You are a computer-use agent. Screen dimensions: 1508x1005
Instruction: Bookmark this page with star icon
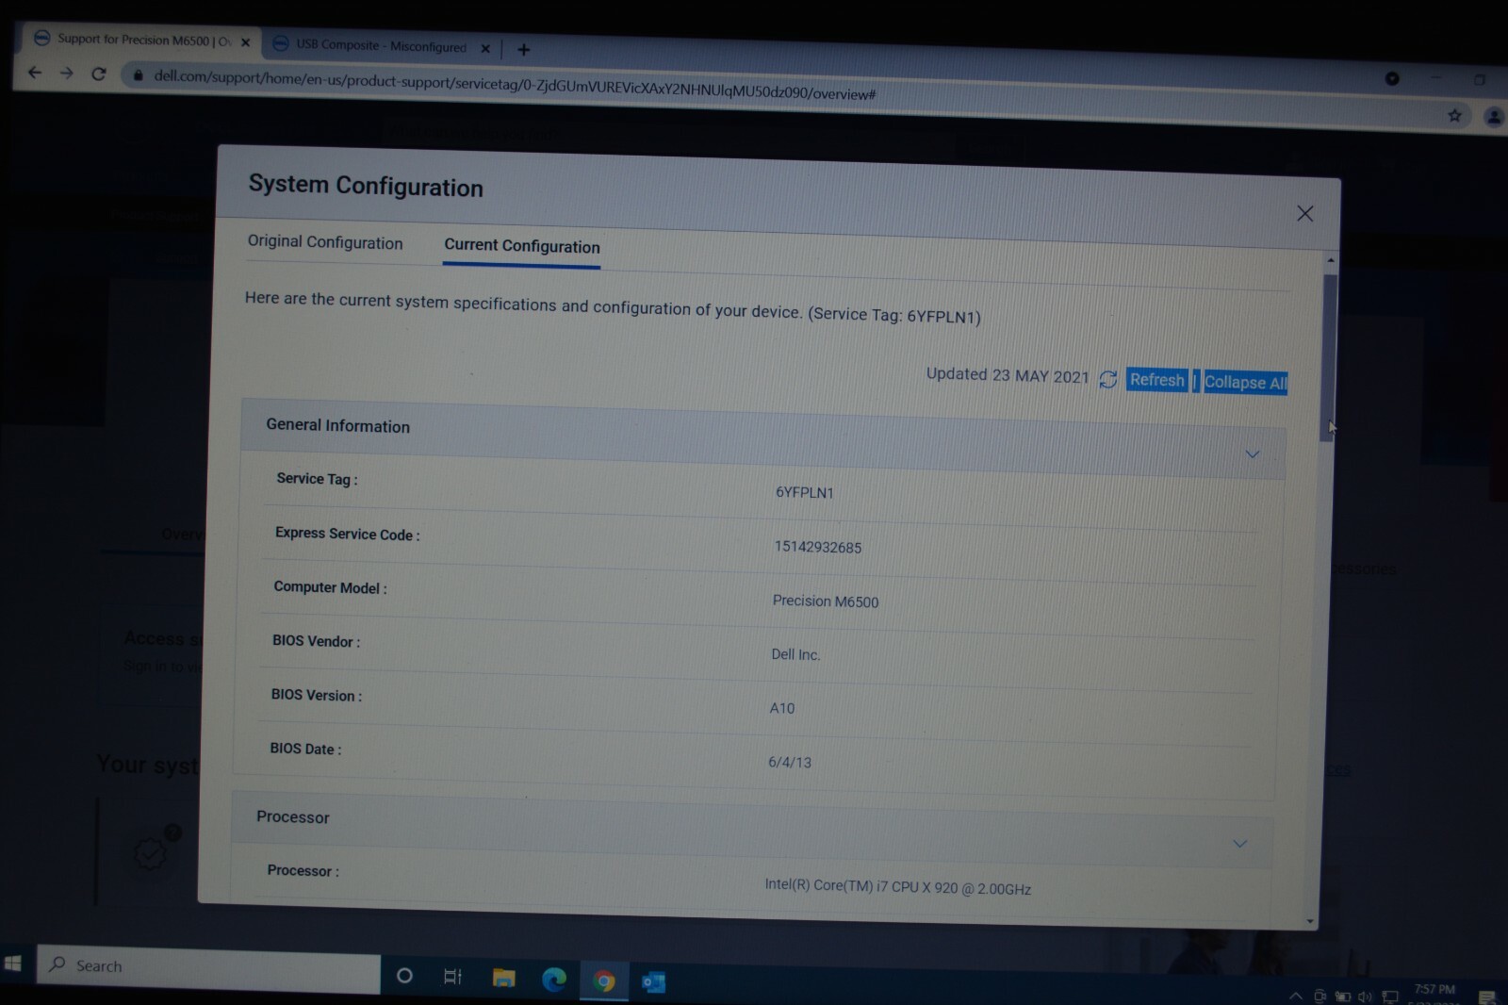click(x=1454, y=115)
